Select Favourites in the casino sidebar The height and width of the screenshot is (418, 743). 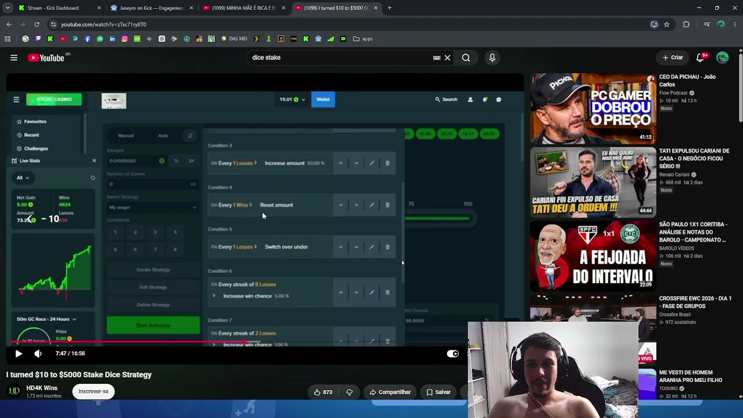click(x=32, y=121)
